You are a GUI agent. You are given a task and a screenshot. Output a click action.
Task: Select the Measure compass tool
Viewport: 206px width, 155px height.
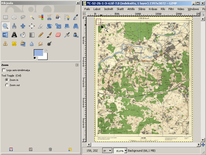(x=14, y=26)
